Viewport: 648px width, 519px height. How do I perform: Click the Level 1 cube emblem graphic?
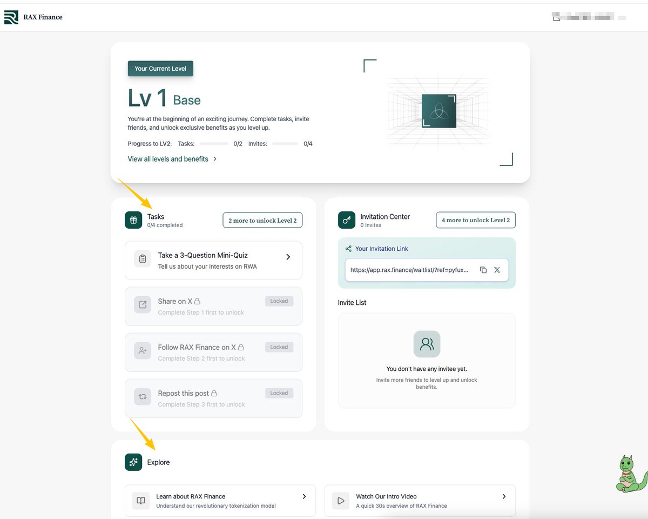coord(439,111)
